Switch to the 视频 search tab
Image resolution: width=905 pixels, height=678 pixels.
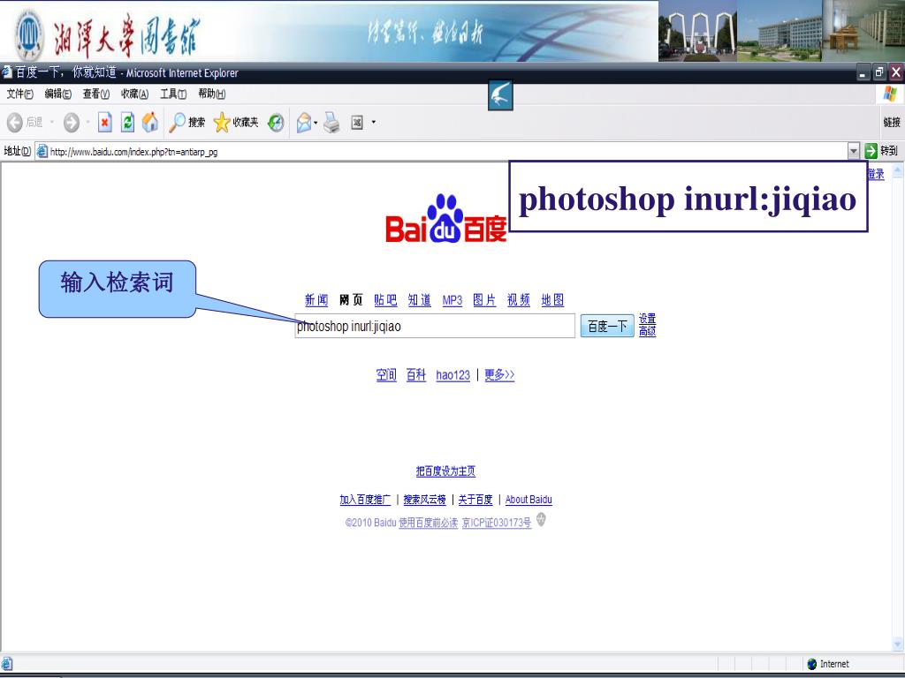(x=518, y=300)
